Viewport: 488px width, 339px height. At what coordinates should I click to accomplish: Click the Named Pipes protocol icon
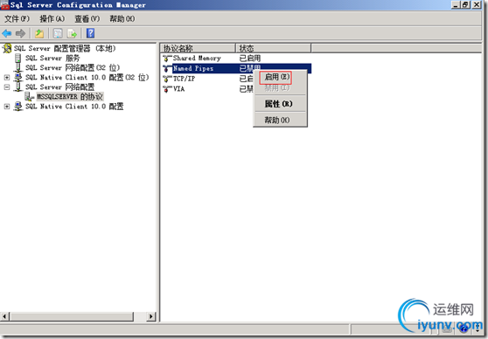[x=167, y=68]
